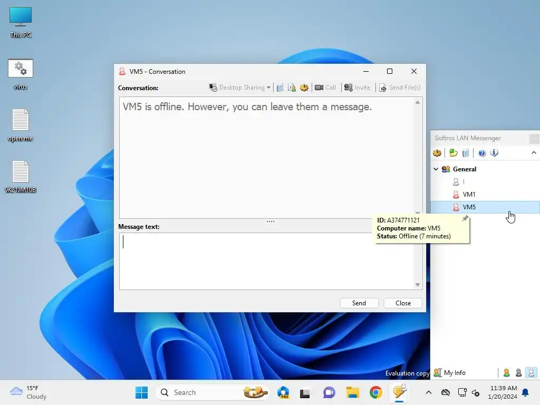
Task: Click the message text scrollbar down arrow
Action: point(418,285)
